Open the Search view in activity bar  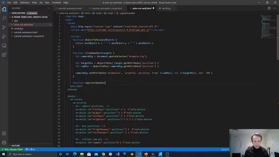tap(4, 18)
